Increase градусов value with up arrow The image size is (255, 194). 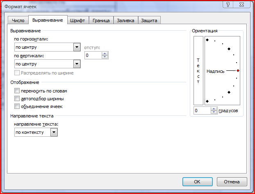click(214, 109)
